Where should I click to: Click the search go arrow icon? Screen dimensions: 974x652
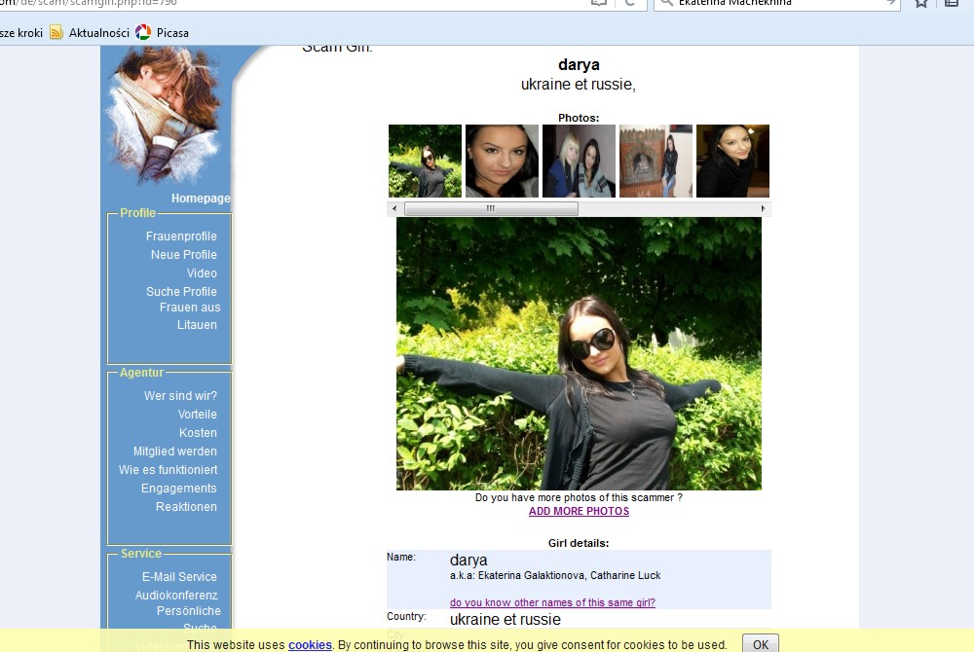[x=890, y=3]
